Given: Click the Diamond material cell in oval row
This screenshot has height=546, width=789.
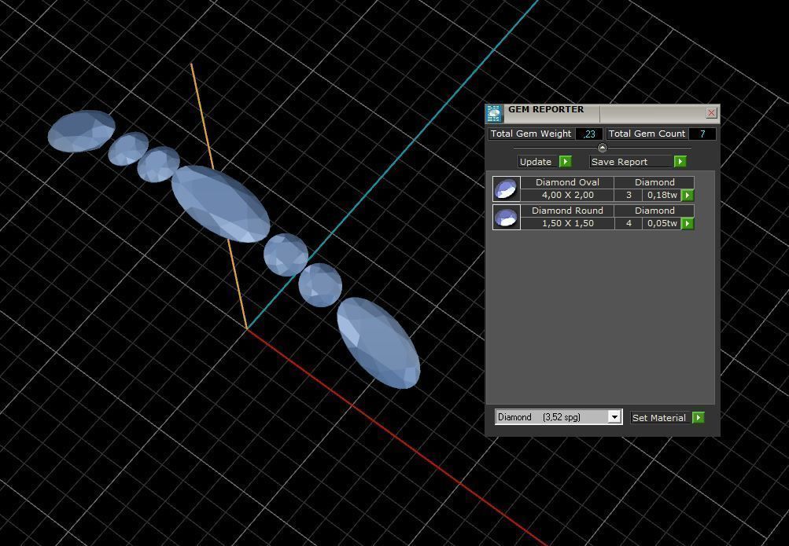Looking at the screenshot, I should [654, 182].
